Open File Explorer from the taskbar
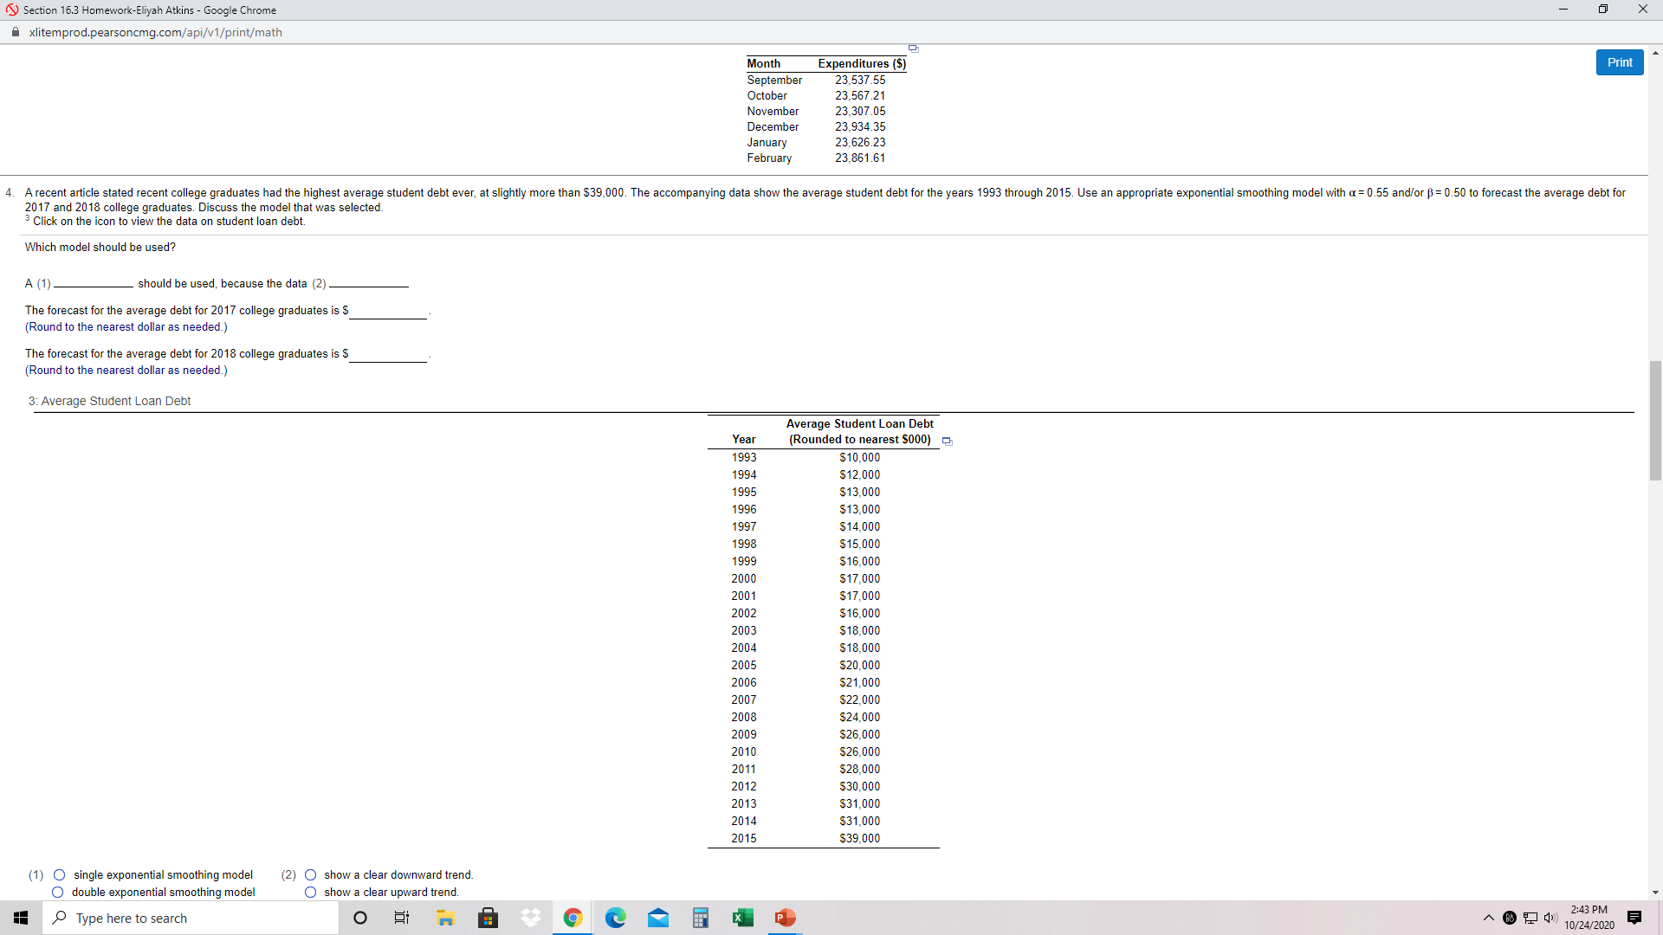The height and width of the screenshot is (935, 1663). [445, 918]
